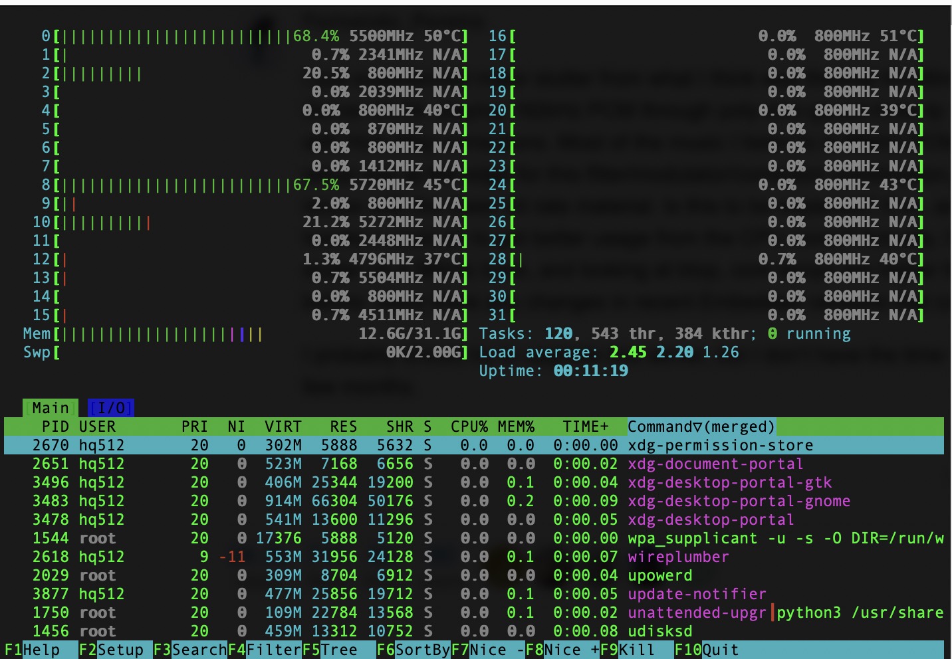Sort by the USER column header

click(97, 426)
